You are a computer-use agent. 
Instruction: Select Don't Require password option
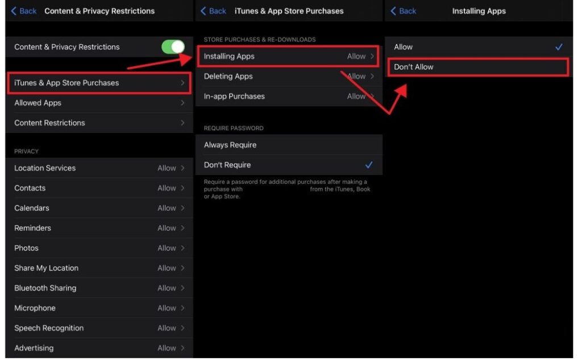point(289,165)
